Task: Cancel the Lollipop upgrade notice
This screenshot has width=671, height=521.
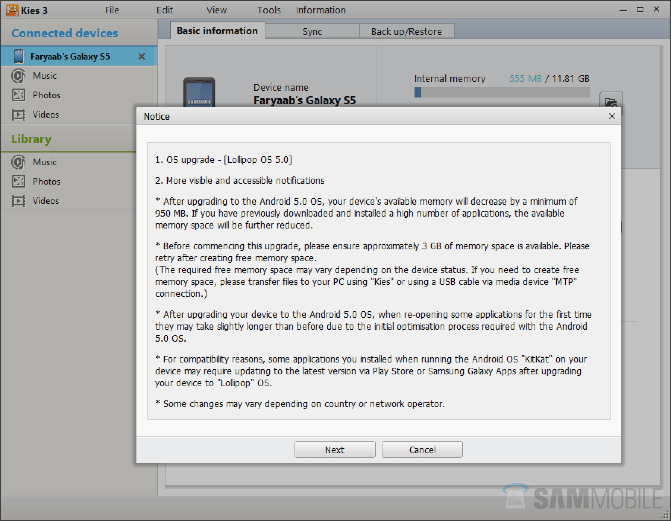Action: [x=422, y=450]
